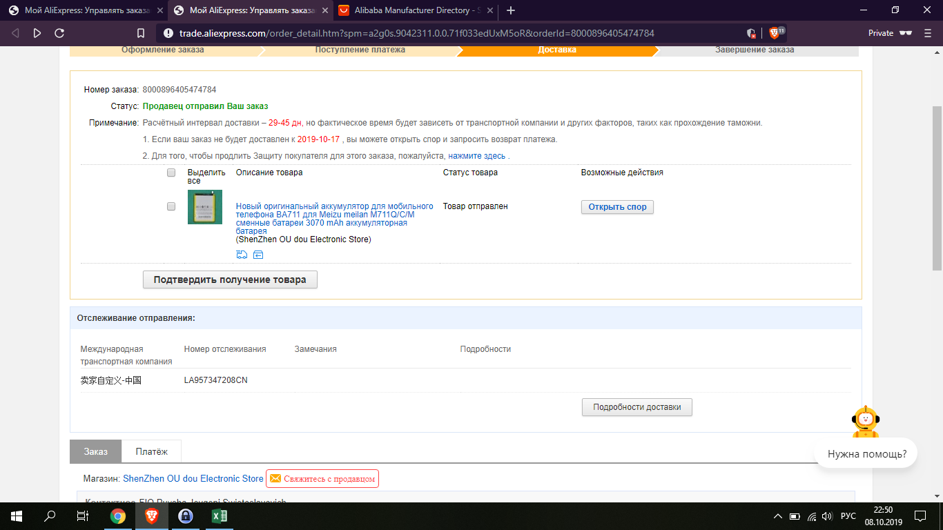Click the return box icon under the product
The width and height of the screenshot is (943, 530).
[x=258, y=255]
